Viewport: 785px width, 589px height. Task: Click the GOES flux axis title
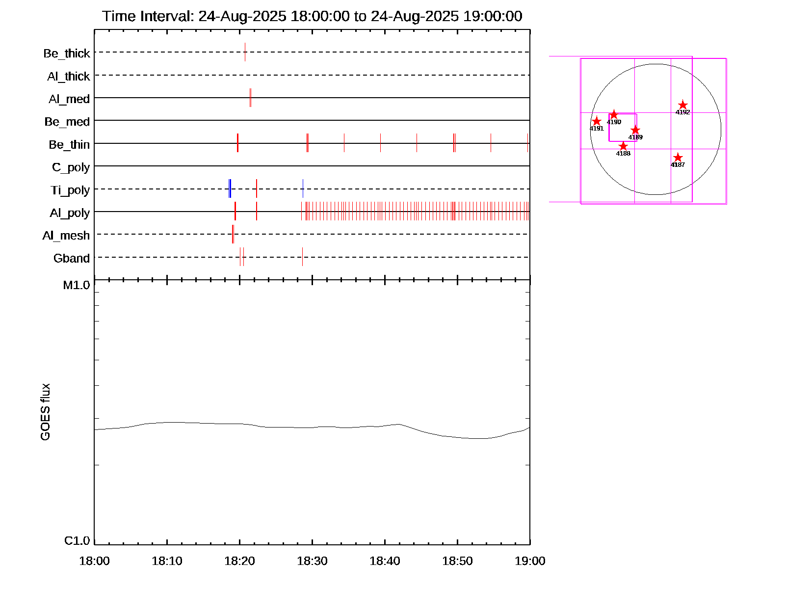point(45,412)
